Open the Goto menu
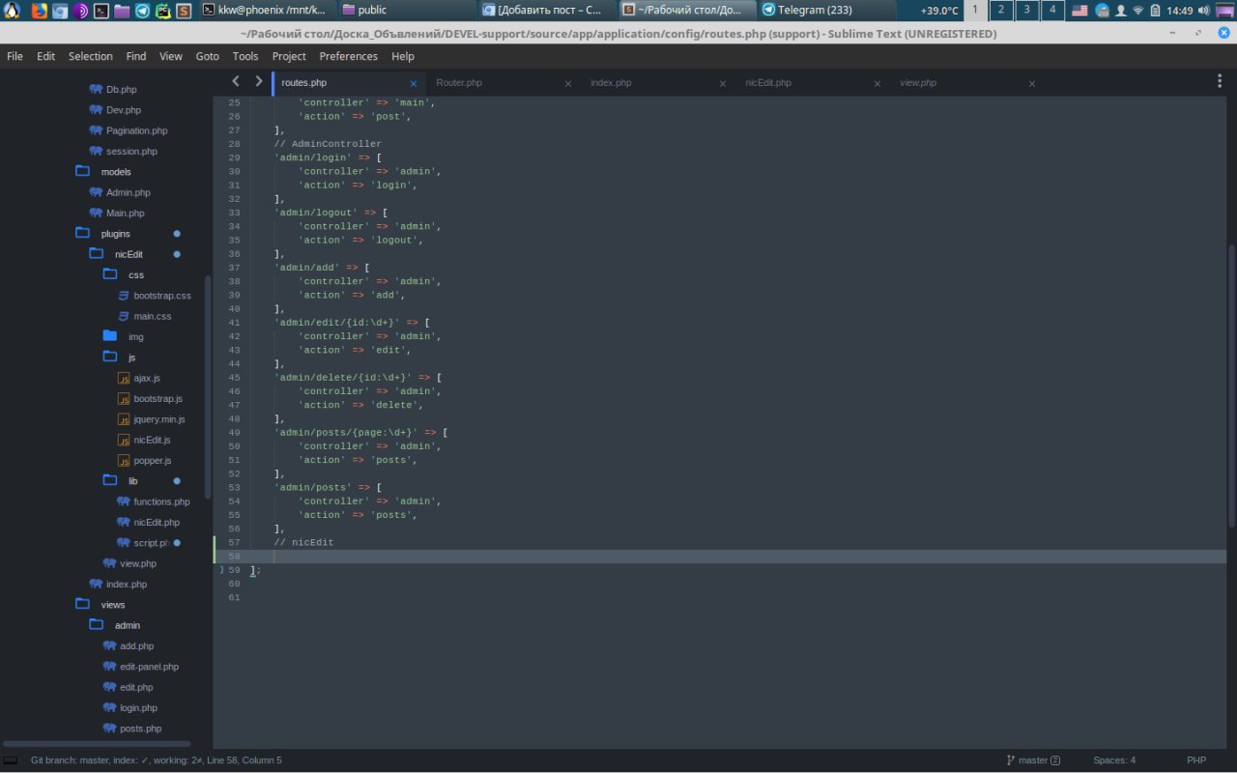Image resolution: width=1237 pixels, height=773 pixels. (208, 56)
